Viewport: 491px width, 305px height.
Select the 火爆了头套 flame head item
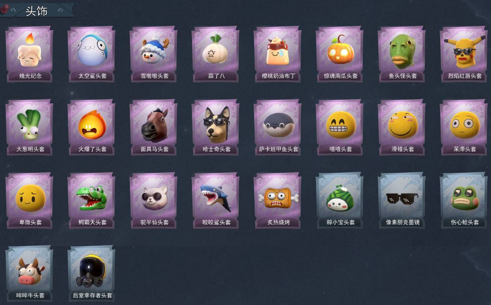tap(91, 127)
